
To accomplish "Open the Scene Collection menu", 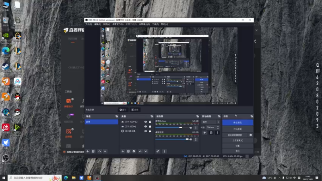I will click(x=144, y=24).
